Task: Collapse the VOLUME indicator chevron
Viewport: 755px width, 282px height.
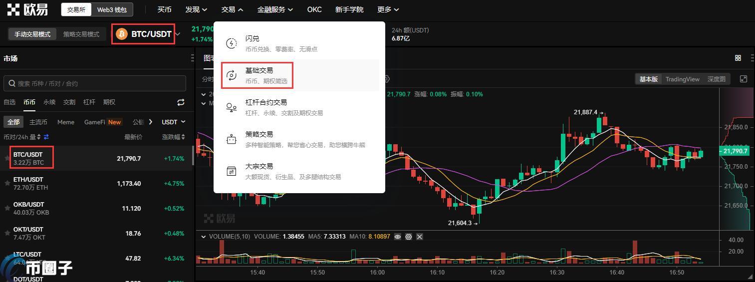Action: [x=203, y=237]
